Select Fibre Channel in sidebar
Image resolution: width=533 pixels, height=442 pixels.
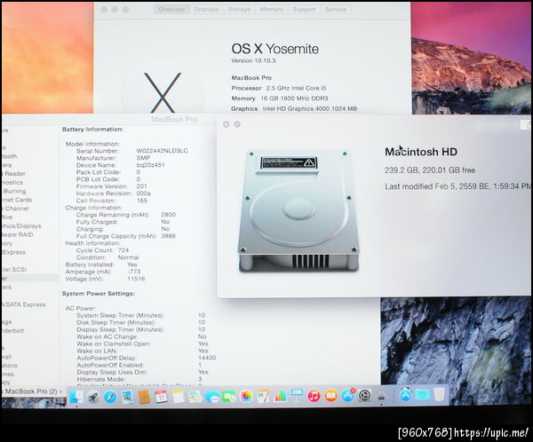[16, 209]
